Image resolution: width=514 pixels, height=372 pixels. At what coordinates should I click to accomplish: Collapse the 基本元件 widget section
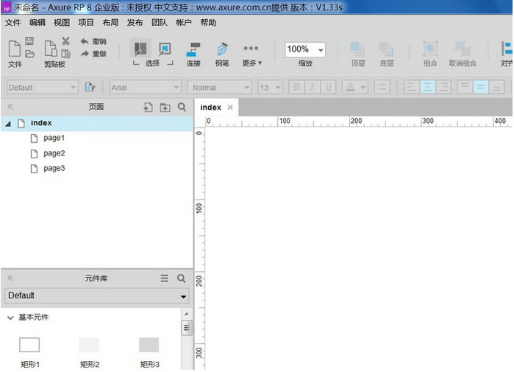(10, 317)
